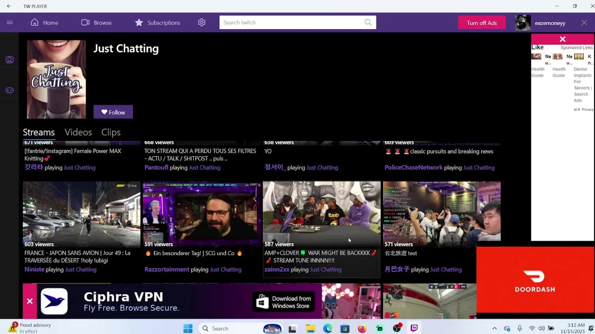
Task: Open the camera icon in left sidebar
Action: [9, 59]
